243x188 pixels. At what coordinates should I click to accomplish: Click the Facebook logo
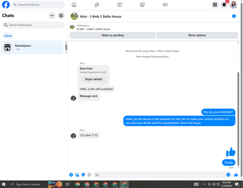click(x=6, y=5)
